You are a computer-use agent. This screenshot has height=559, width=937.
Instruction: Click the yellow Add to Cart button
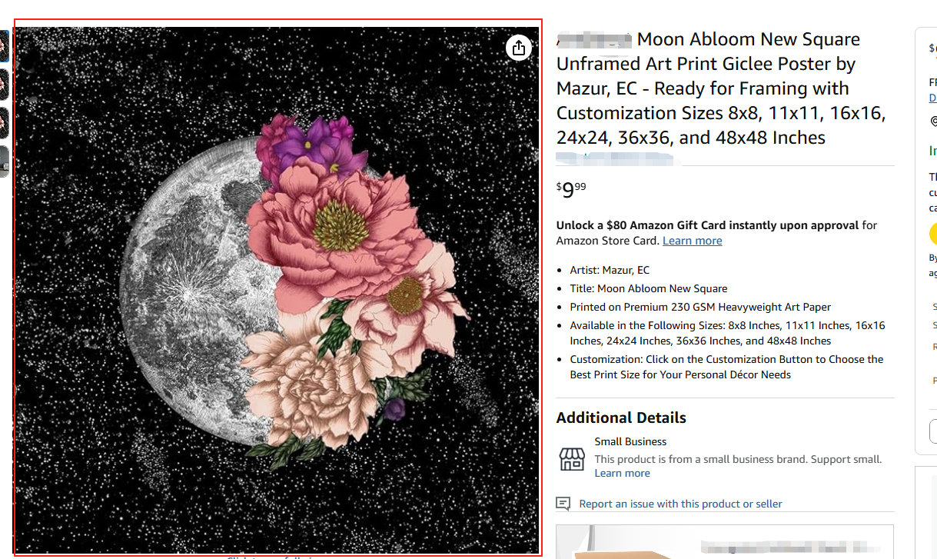point(933,234)
